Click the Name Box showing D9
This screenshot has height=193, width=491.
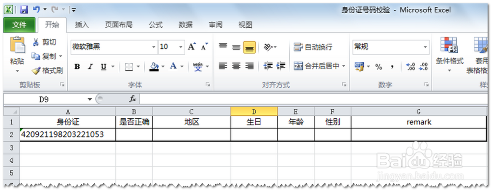(x=44, y=100)
